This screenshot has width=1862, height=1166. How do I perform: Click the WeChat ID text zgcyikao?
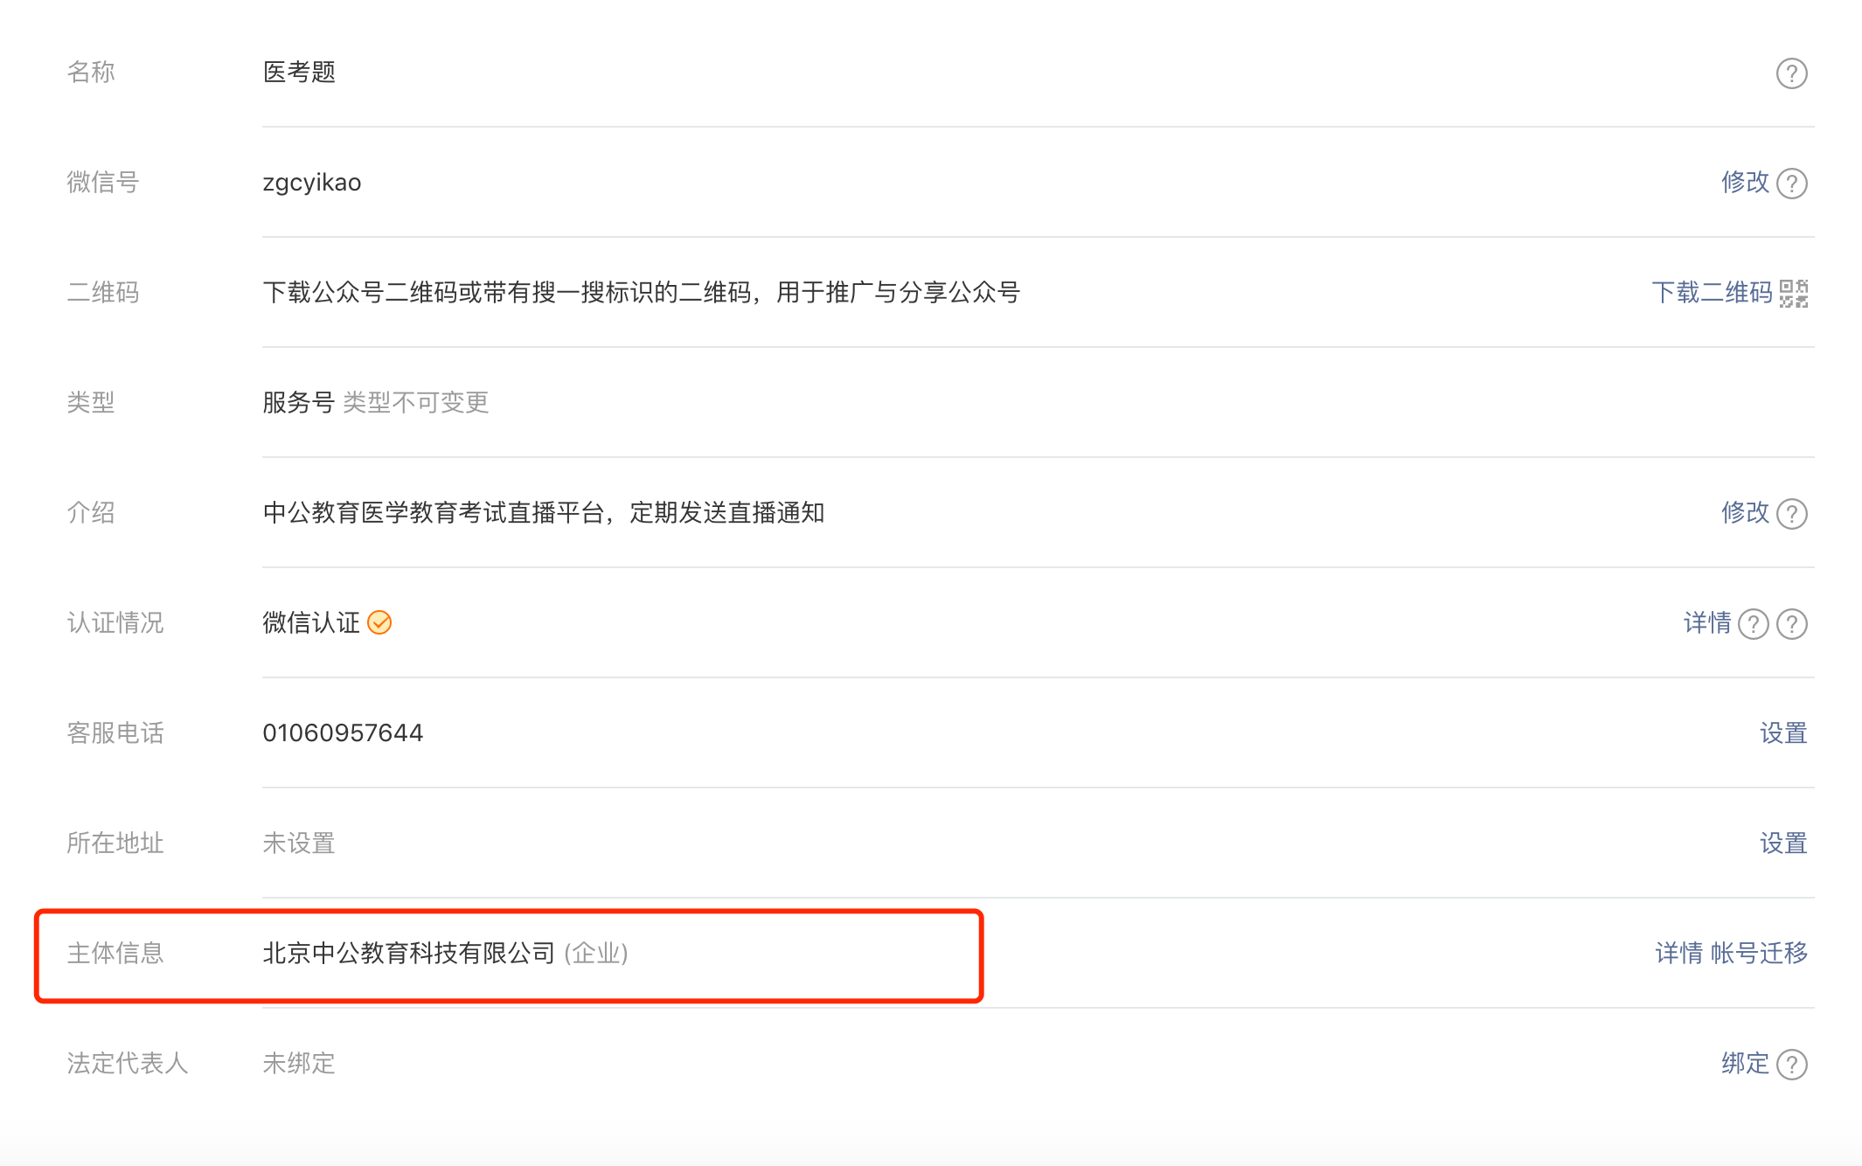[312, 183]
